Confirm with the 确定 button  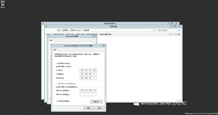point(88,108)
